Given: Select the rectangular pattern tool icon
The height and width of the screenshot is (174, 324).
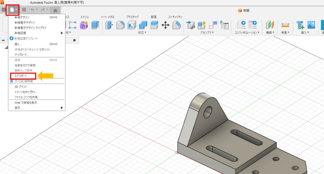Looking at the screenshot, I should [73, 25].
